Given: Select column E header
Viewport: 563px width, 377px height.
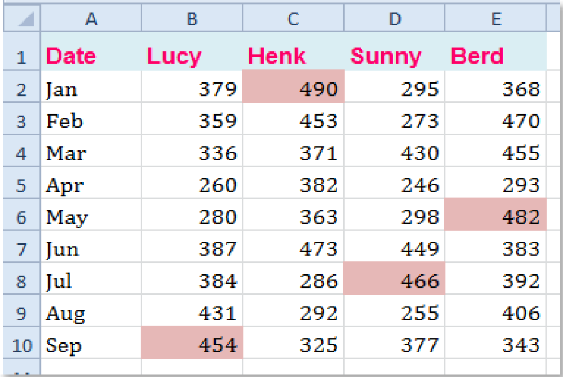Looking at the screenshot, I should tap(495, 18).
